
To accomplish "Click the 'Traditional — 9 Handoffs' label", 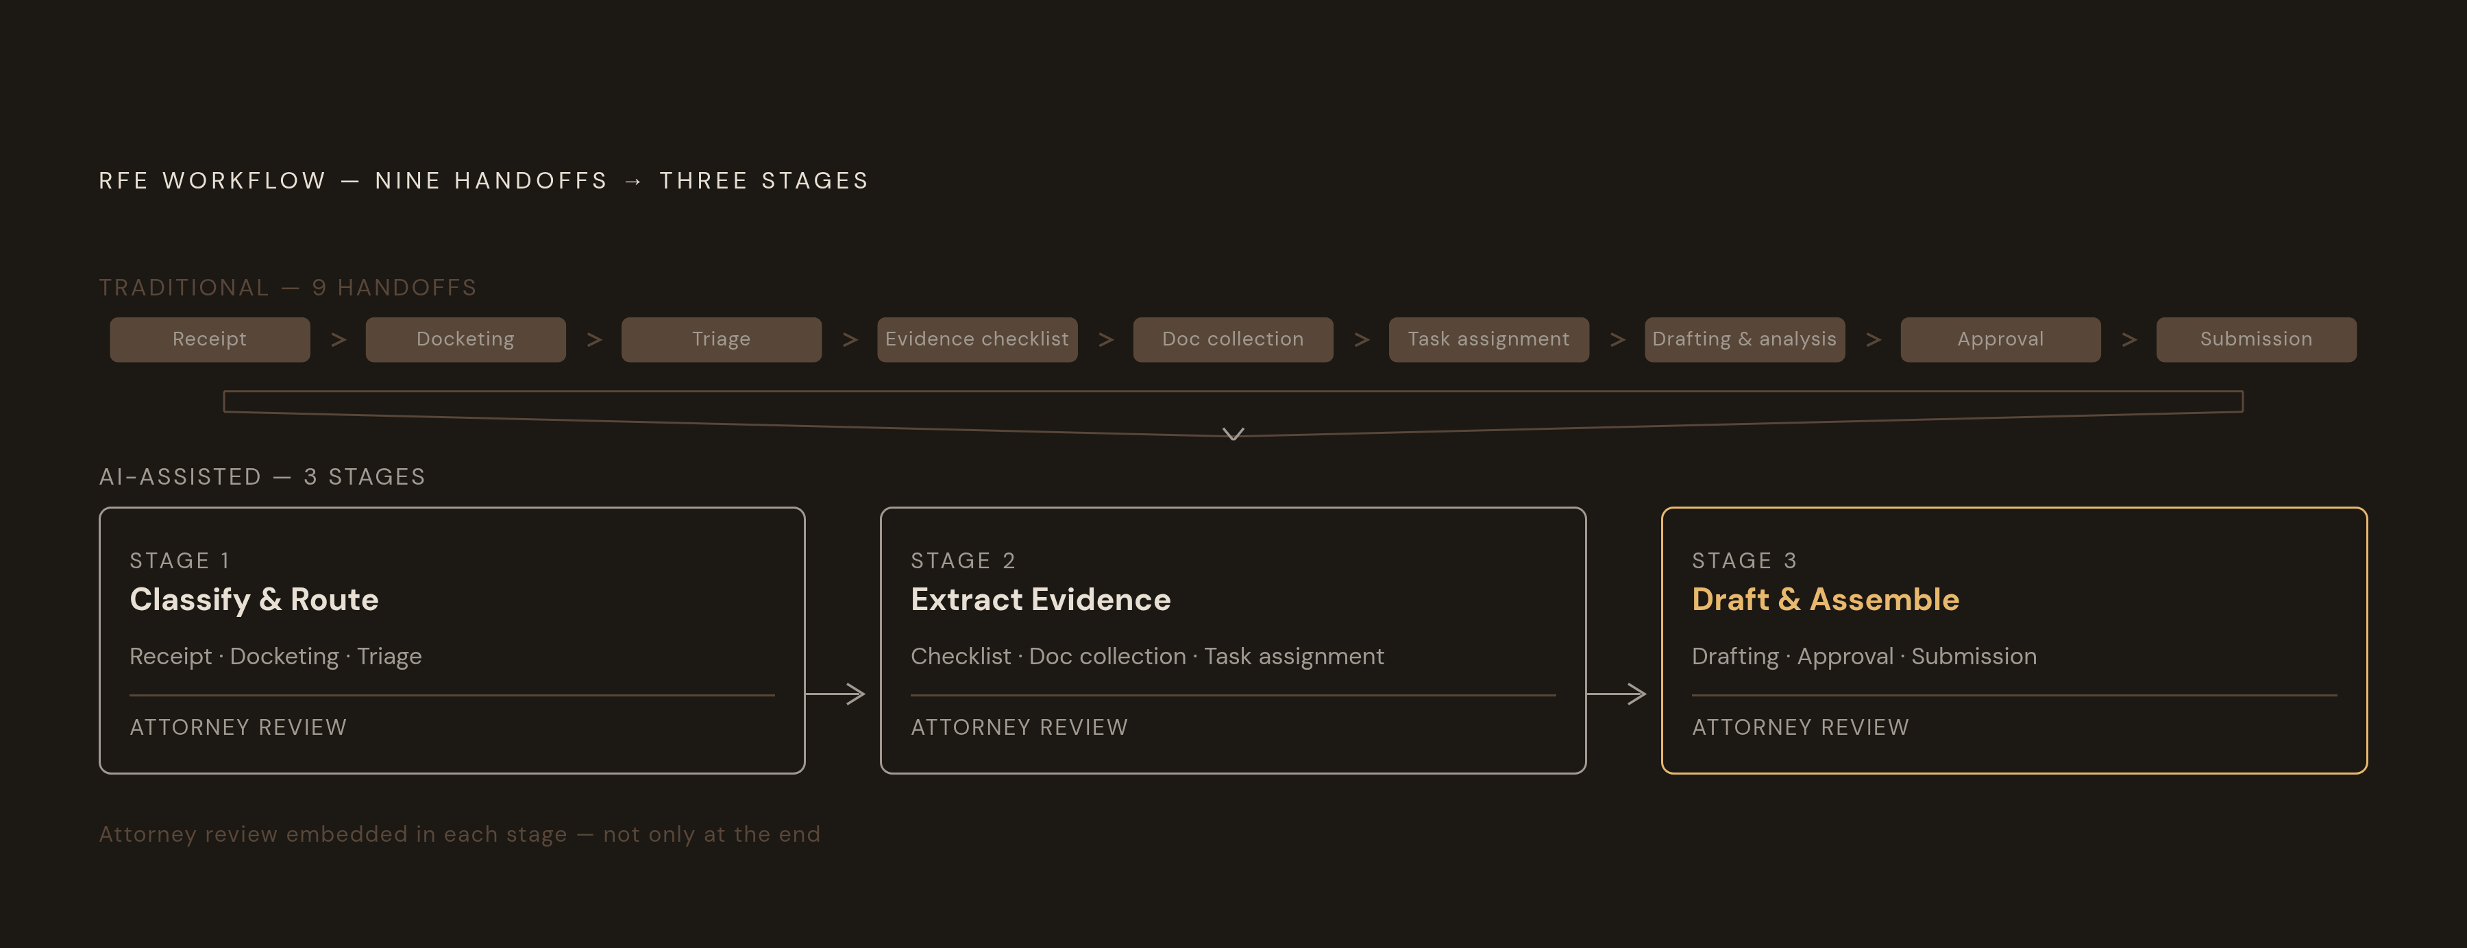I will (287, 287).
